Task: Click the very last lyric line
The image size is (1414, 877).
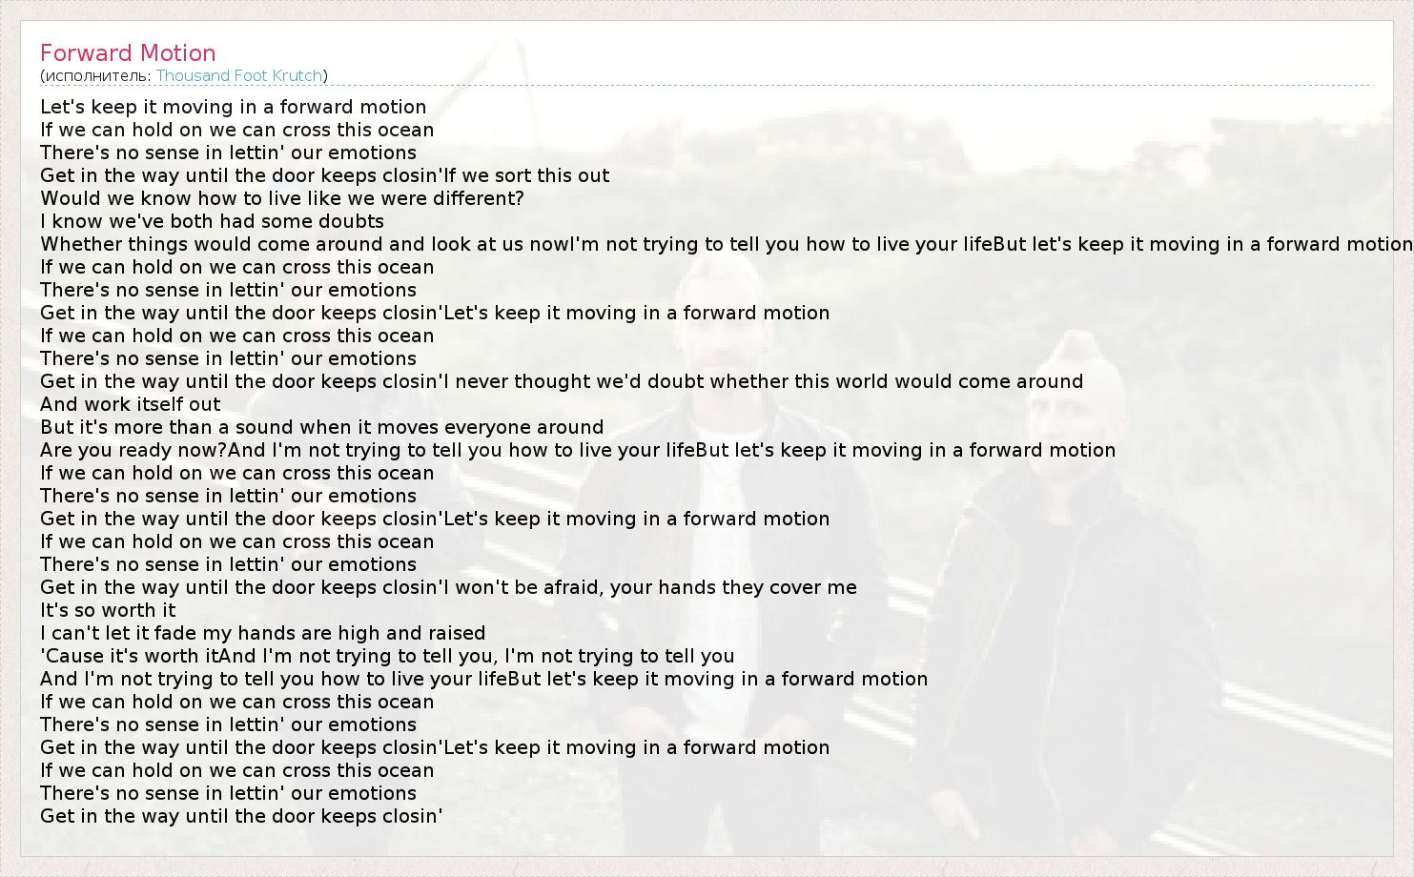Action: [241, 817]
